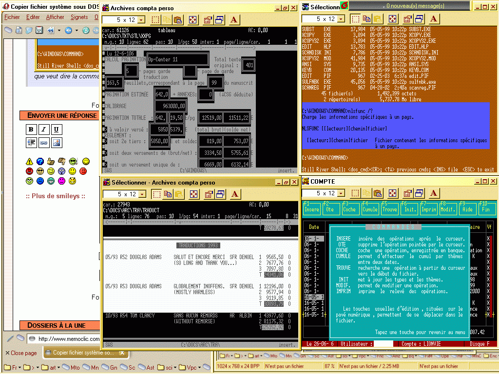Screen dimensions: 499x374
Task: Click Underline button in reply editor
Action: tap(57, 130)
